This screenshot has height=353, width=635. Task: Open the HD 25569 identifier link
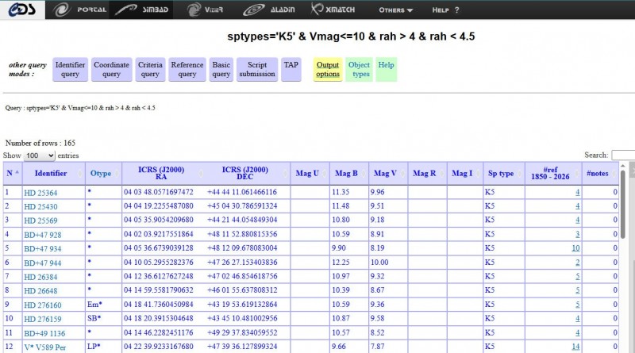click(40, 221)
